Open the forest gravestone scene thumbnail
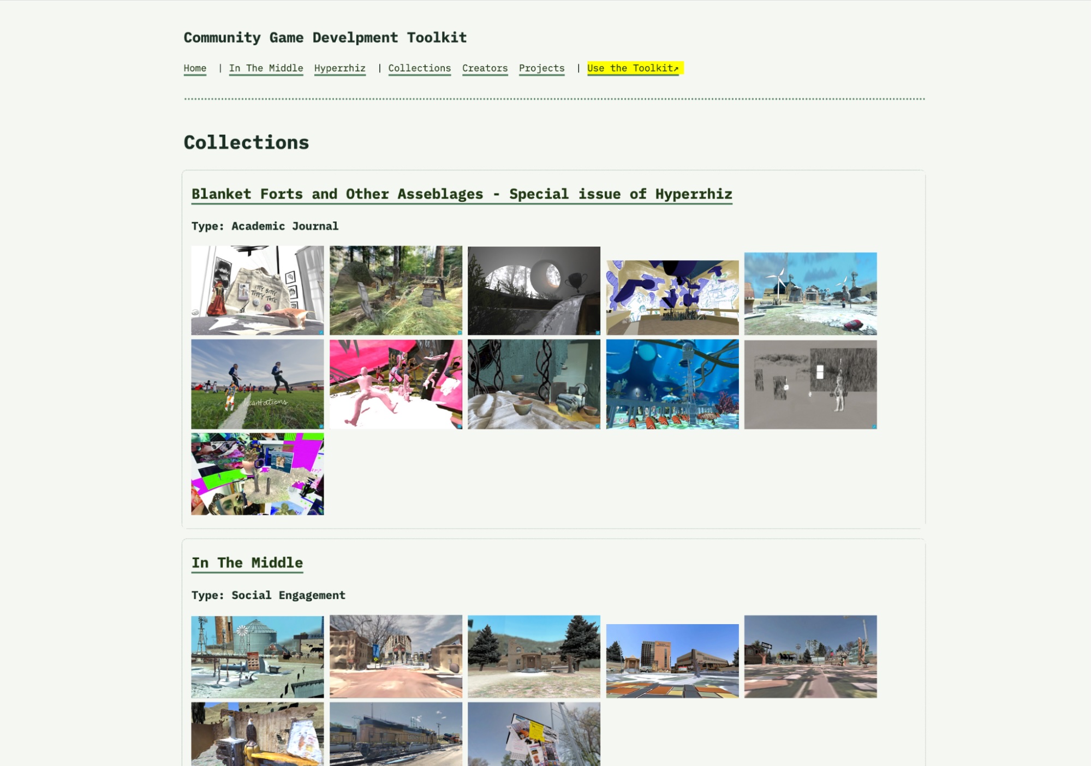This screenshot has height=766, width=1091. tap(396, 290)
